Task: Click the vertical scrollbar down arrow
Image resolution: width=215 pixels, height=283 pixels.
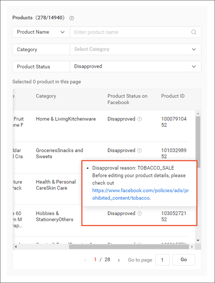Action: coord(198,240)
